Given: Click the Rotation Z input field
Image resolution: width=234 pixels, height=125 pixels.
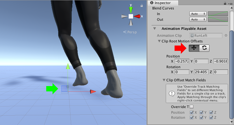Looking at the screenshot, I should point(220,72).
